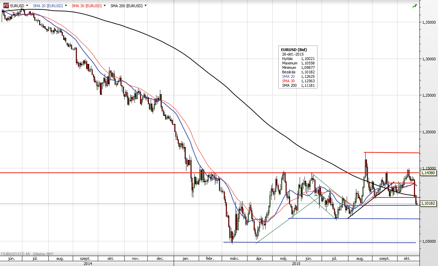438x266 pixels.
Task: Click the green arrow icon at chart corner
Action: click(415, 6)
